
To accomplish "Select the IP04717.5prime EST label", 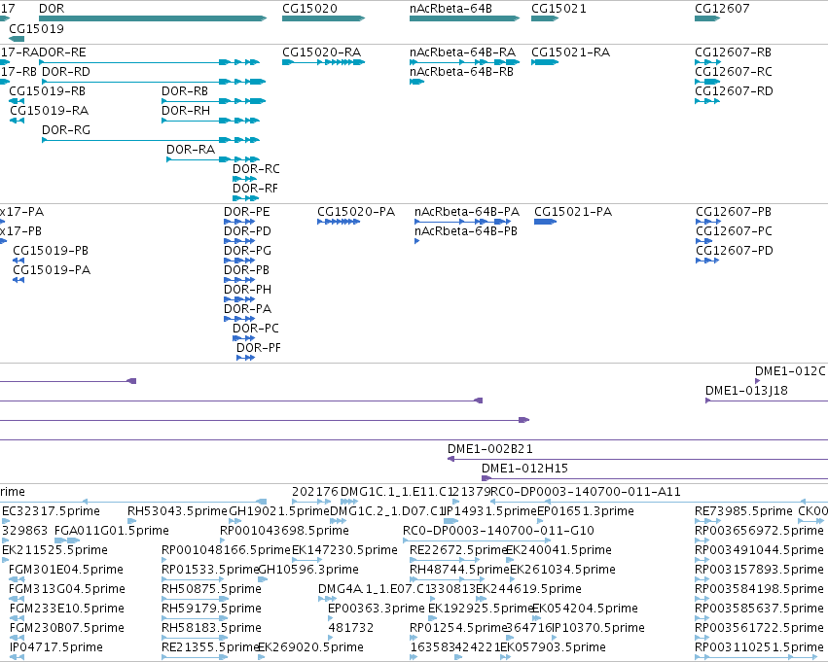I will click(56, 647).
